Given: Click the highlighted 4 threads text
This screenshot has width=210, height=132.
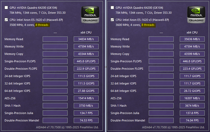Looking at the screenshot, I should [x=42, y=25].
